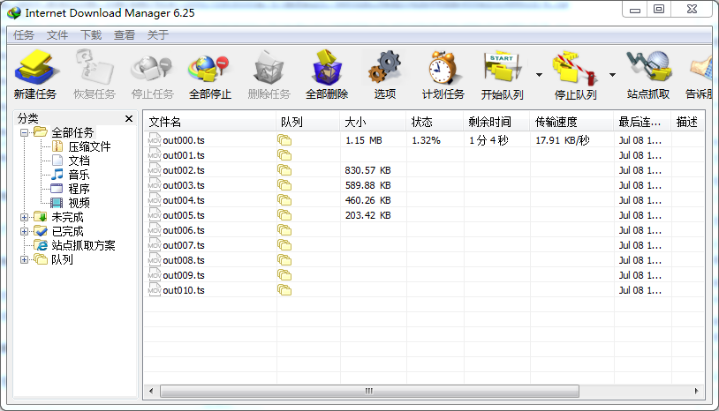Click the 1.32% status cell
Screen dimensions: 719x411
coord(426,140)
